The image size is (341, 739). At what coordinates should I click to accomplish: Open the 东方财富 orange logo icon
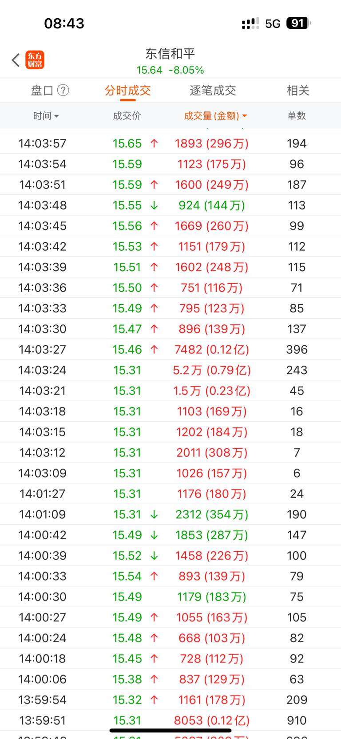[35, 60]
